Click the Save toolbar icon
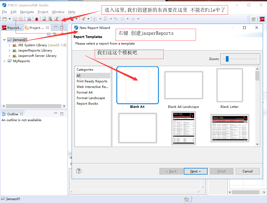 [x=15, y=19]
